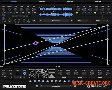Screen dimensions: 112x90
Task: Select snapshot slot A
Action: (x=69, y=81)
